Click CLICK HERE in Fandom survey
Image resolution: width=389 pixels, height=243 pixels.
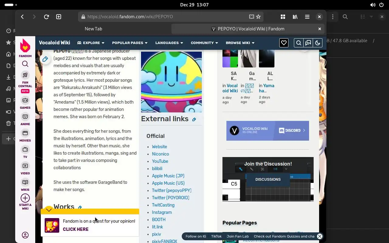click(x=76, y=229)
